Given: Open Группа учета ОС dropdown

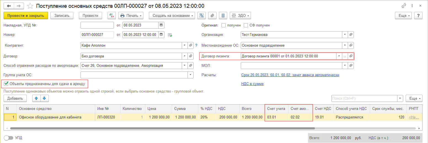Looking at the screenshot, I should [x=190, y=75].
